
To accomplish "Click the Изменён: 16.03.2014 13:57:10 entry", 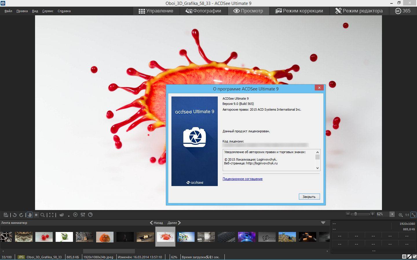I will (x=140, y=257).
